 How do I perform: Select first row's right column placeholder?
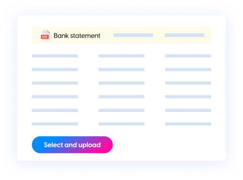pyautogui.click(x=188, y=56)
